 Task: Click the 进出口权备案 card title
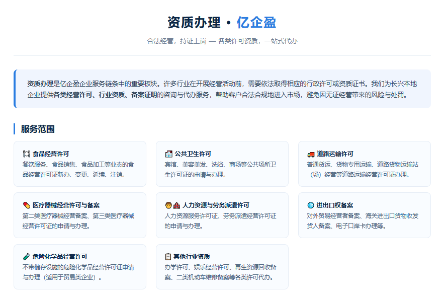[334, 205]
